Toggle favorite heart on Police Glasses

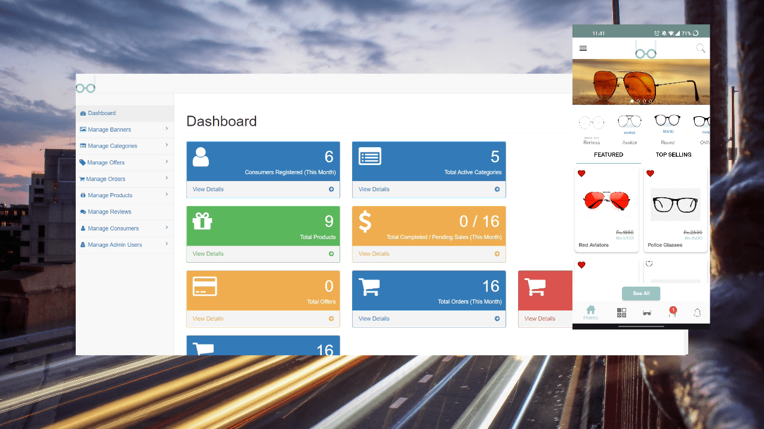pos(650,174)
